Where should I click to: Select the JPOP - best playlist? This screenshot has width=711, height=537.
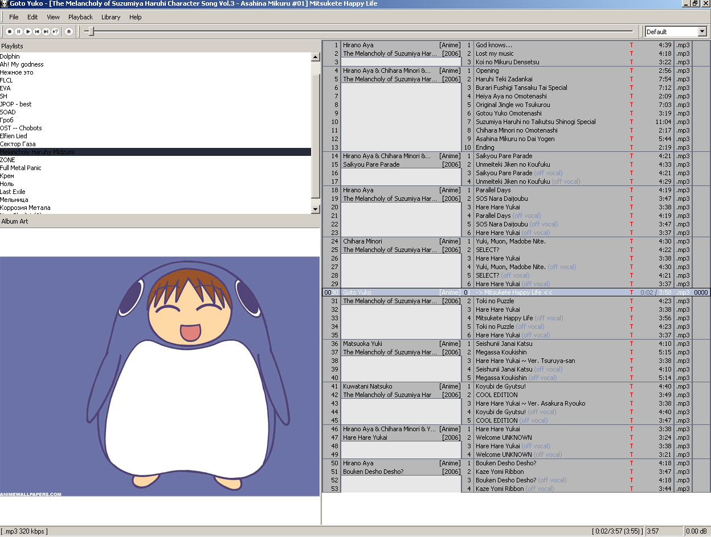coord(156,104)
